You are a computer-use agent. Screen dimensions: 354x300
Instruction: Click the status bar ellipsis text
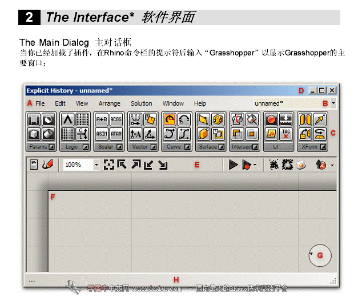[32, 281]
